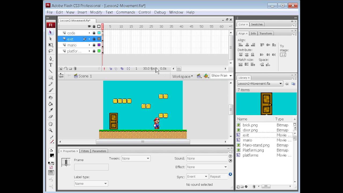Click the code layer outline color swatch

pyautogui.click(x=99, y=33)
